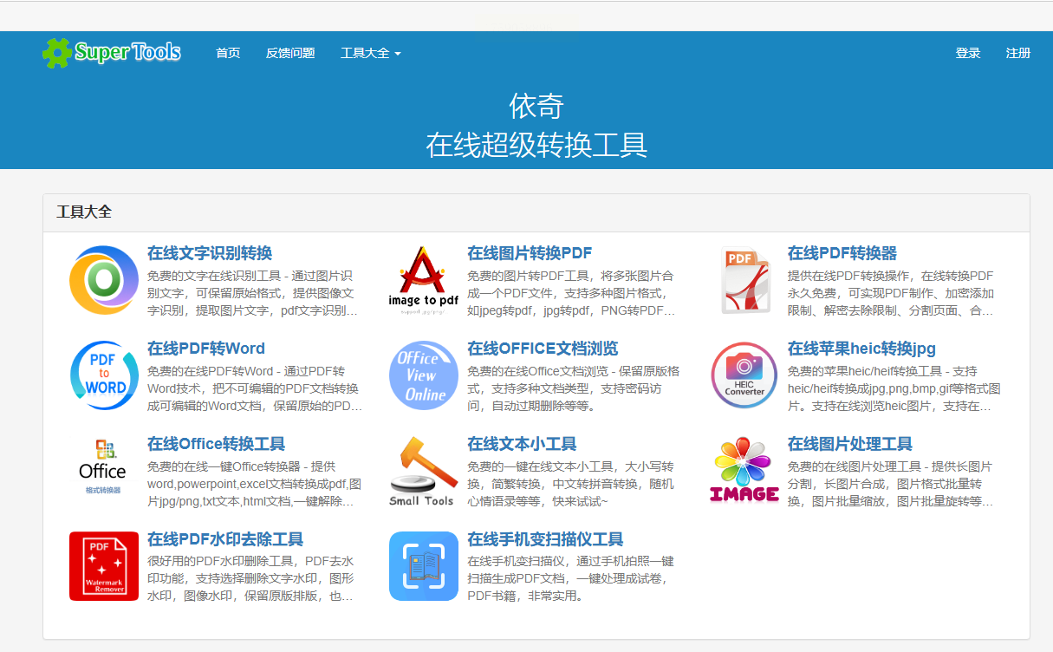Screen dimensions: 1053x652
Task: Click description starting 在线手机变扫描仪
Action: (x=571, y=579)
